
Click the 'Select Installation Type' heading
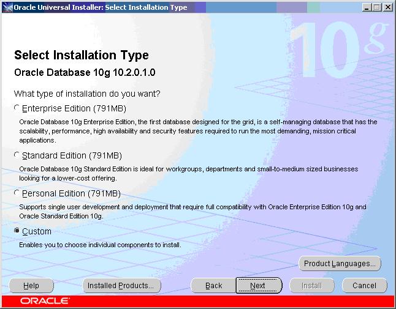coord(82,55)
